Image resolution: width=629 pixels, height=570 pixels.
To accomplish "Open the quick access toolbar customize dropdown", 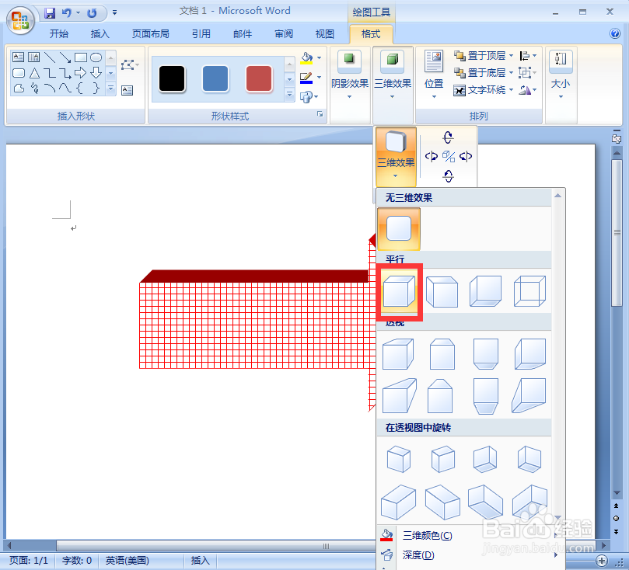I will point(115,13).
